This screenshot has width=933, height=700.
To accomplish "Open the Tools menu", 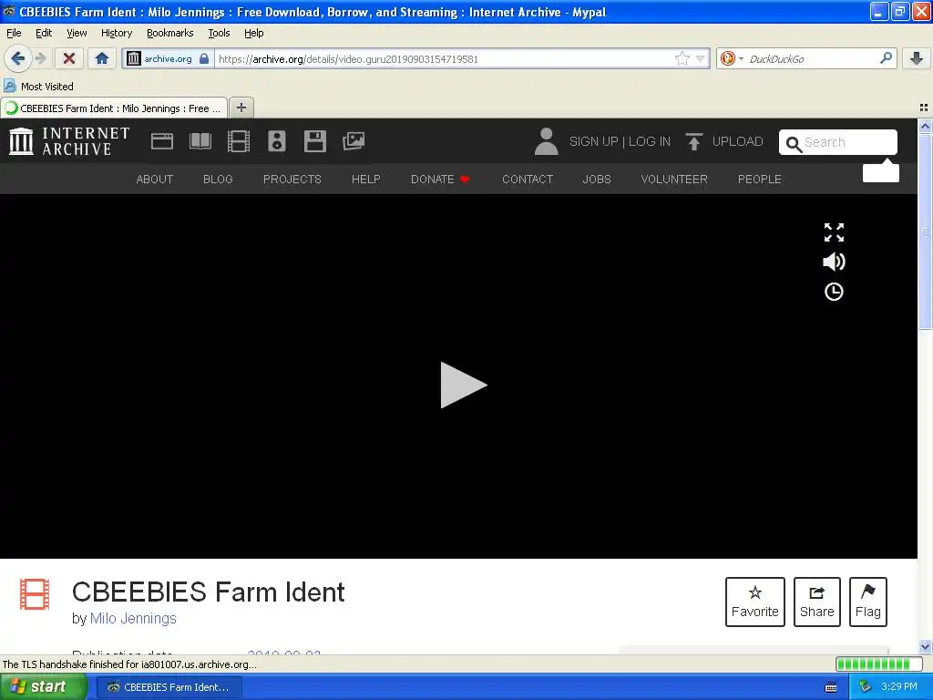I will (x=219, y=33).
